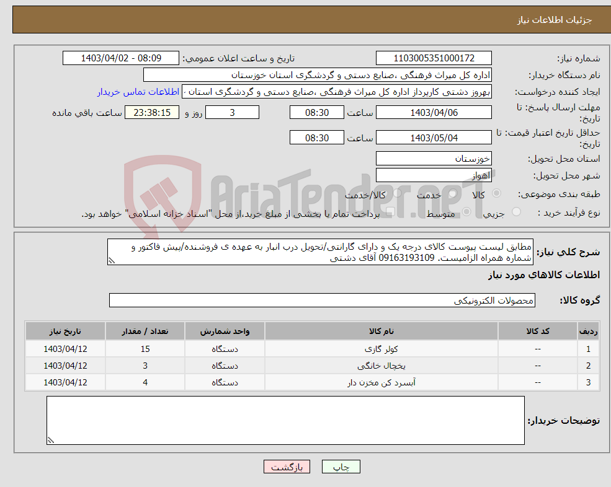611x487 pixels.
Task: Click the quantity 3 cell for یخچال خانگی
Action: [145, 366]
